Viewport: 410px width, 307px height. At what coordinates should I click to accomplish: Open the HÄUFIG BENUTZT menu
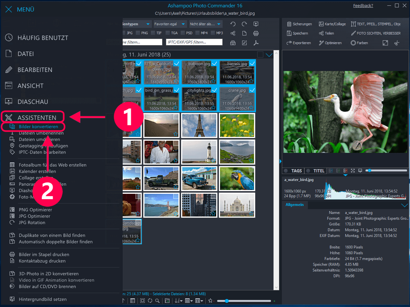tap(43, 38)
